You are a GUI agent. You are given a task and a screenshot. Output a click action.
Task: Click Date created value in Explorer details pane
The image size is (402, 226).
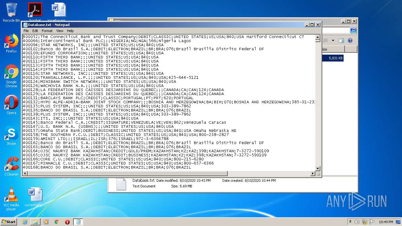point(260,180)
